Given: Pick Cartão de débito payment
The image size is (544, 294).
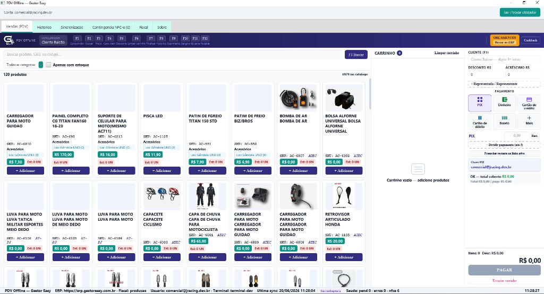Looking at the screenshot, I should [x=480, y=122].
